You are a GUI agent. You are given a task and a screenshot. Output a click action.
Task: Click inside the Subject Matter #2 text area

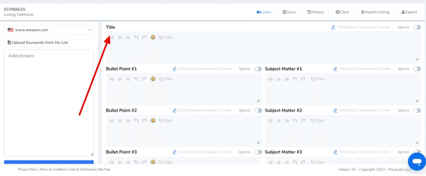point(343,131)
